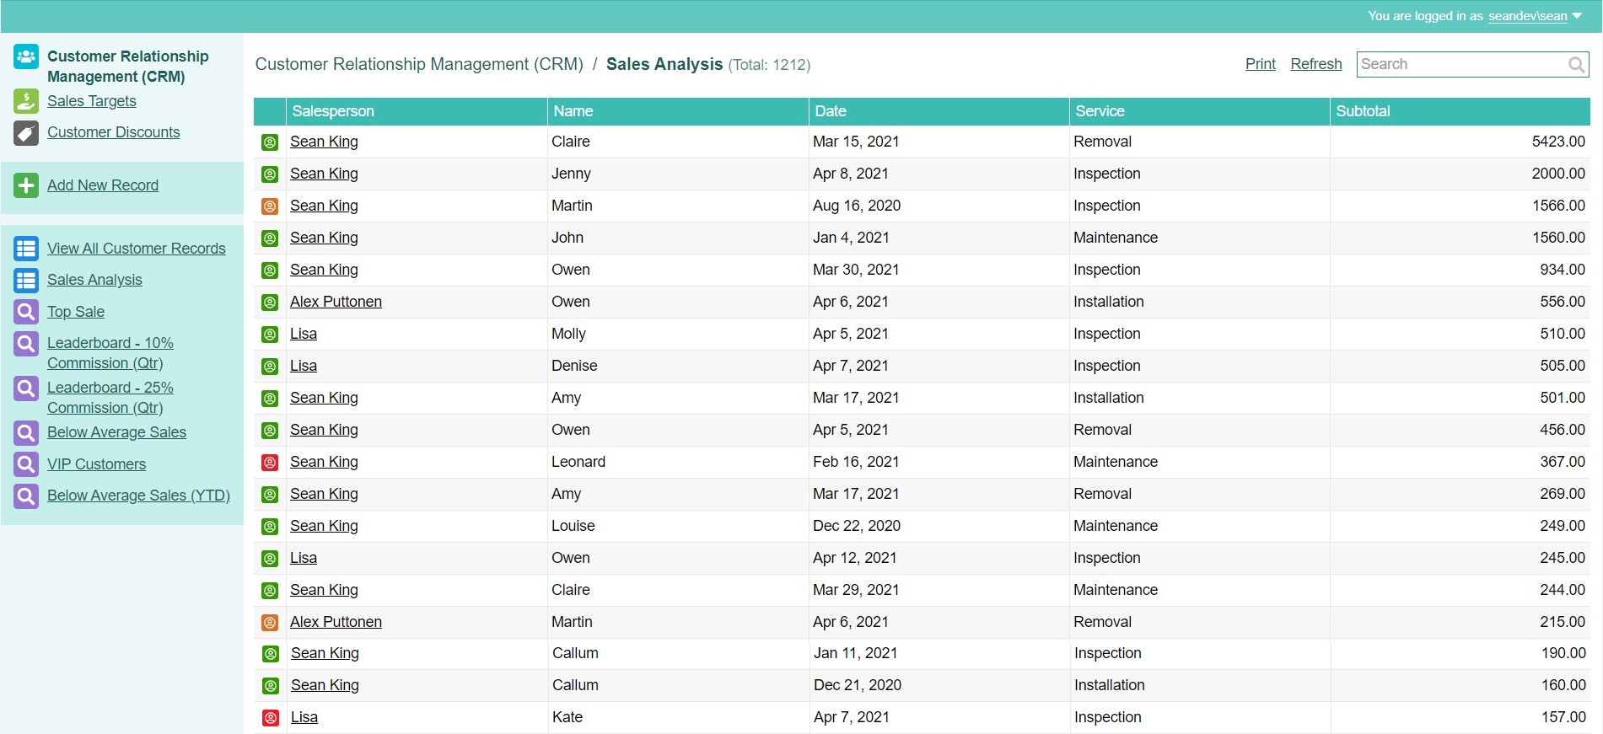Select the Aug 16, 2020 date cell
1603x734 pixels.
tap(939, 206)
